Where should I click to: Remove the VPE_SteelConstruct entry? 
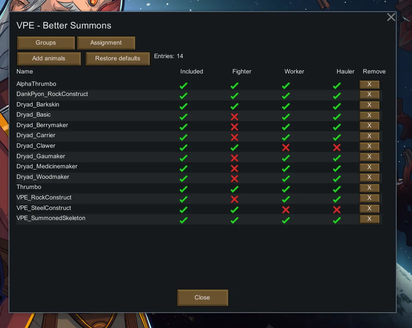[369, 209]
